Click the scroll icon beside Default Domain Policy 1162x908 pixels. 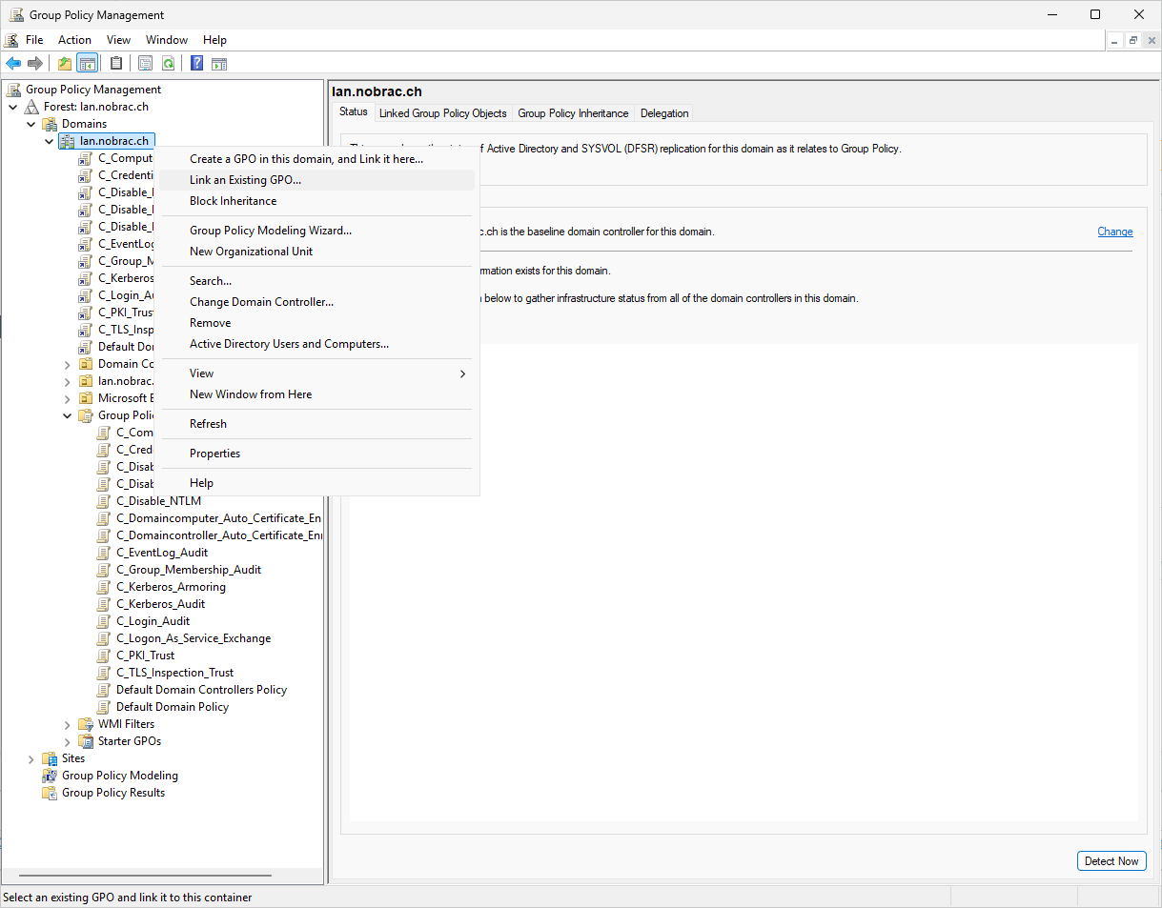(104, 707)
